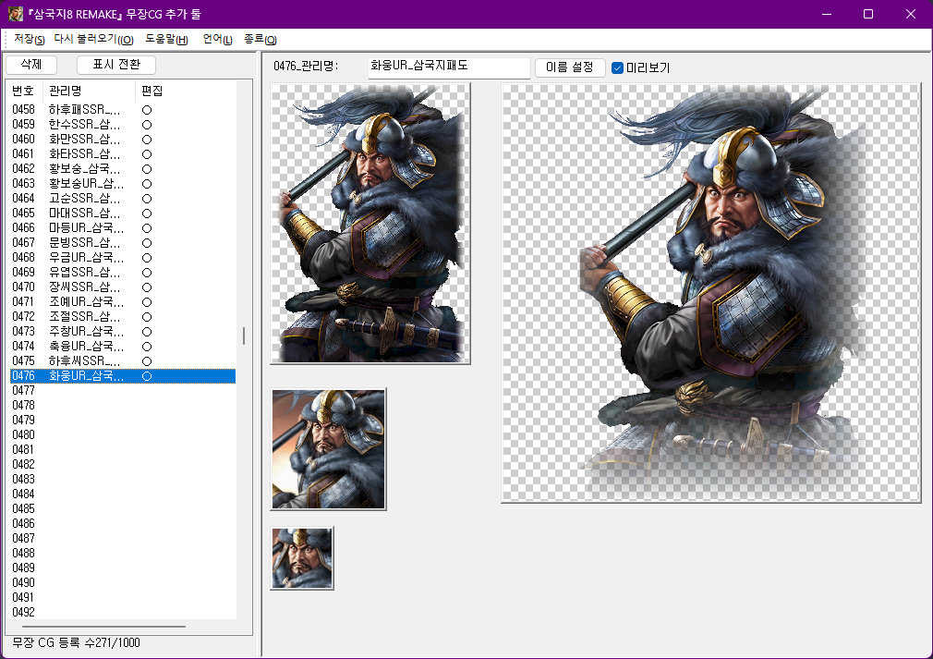Click the 편집 column header

click(152, 92)
